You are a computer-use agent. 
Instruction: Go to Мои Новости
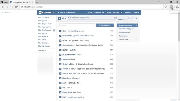(x=43, y=36)
